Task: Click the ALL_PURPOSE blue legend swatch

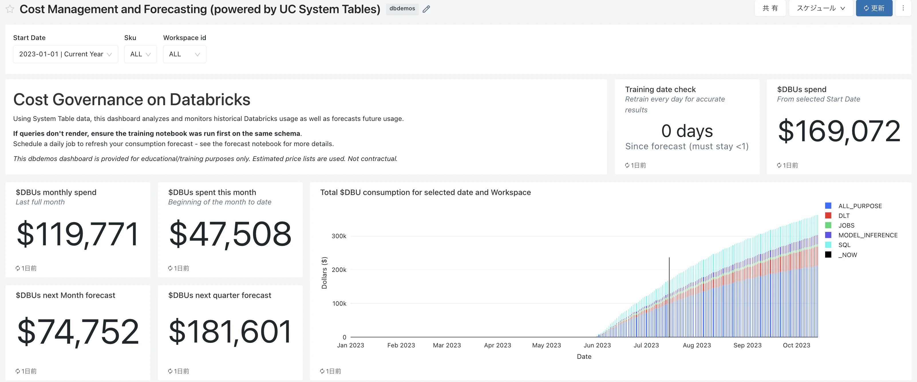Action: point(828,206)
